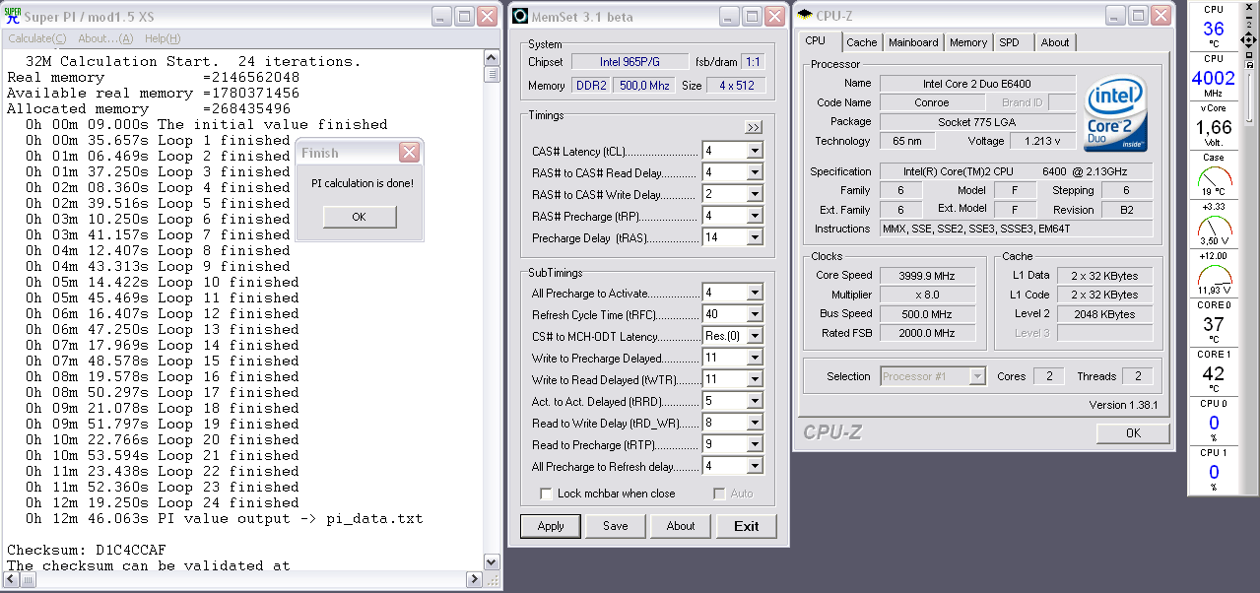1260x593 pixels.
Task: Click Apply button in MemSet
Action: (x=551, y=526)
